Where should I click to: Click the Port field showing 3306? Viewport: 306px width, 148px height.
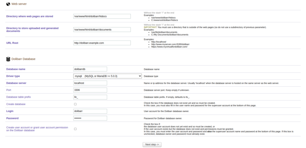[x=90, y=90]
